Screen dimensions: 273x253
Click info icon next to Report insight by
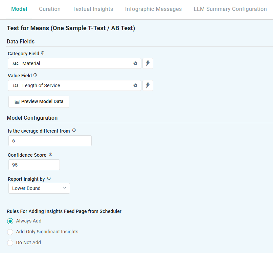pyautogui.click(x=49, y=179)
